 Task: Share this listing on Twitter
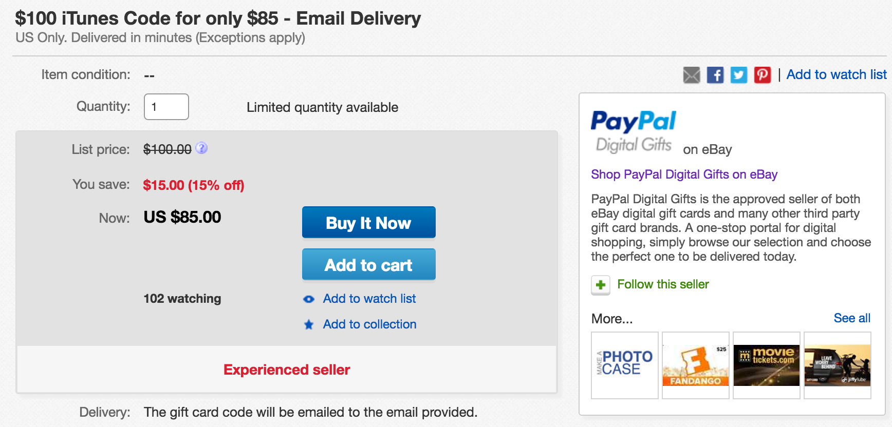coord(738,75)
